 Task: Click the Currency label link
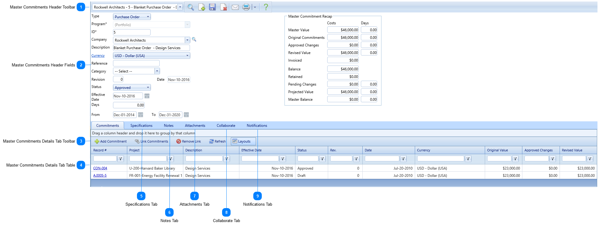coord(98,56)
